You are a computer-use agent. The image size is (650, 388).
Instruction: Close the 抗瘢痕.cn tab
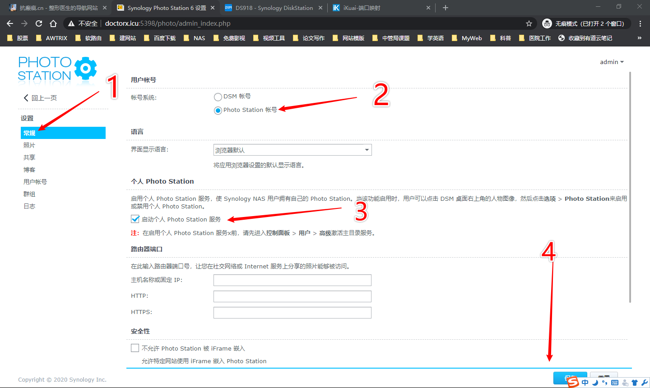[105, 8]
